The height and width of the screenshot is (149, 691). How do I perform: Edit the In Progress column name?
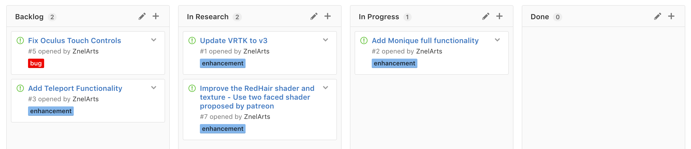pos(485,16)
